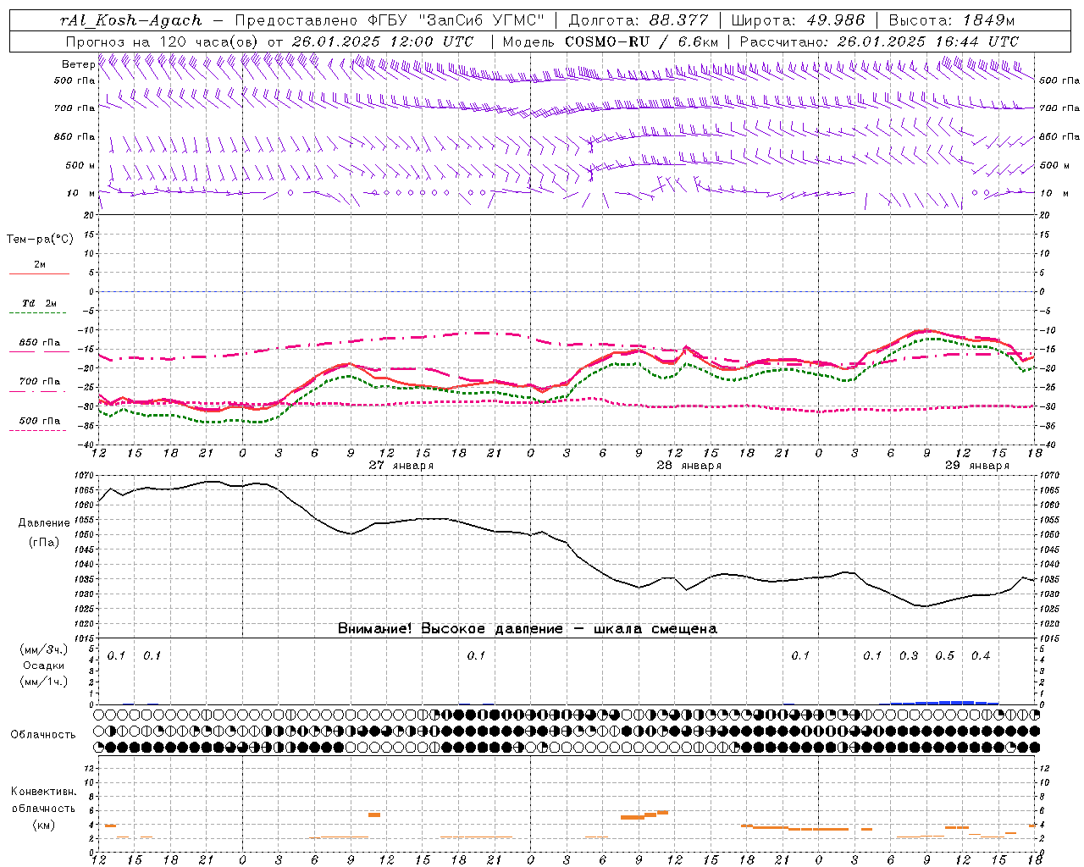Click the latitude value 49.986
Screen dimensions: 1084x867
[835, 20]
